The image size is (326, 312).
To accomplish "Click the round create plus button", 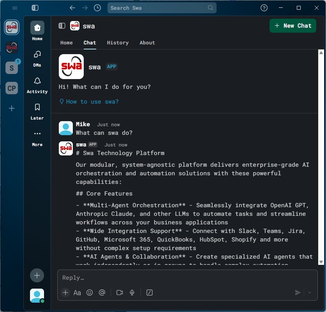I will tap(37, 275).
